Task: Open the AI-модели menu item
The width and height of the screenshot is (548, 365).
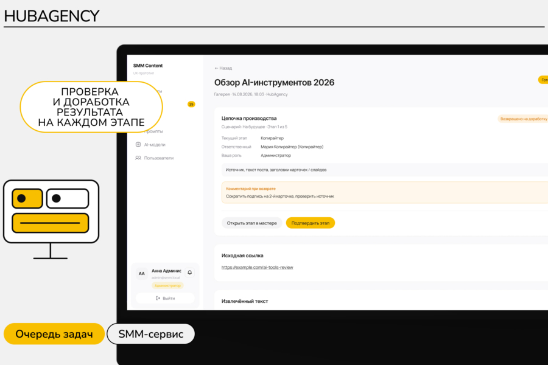Action: pos(155,145)
